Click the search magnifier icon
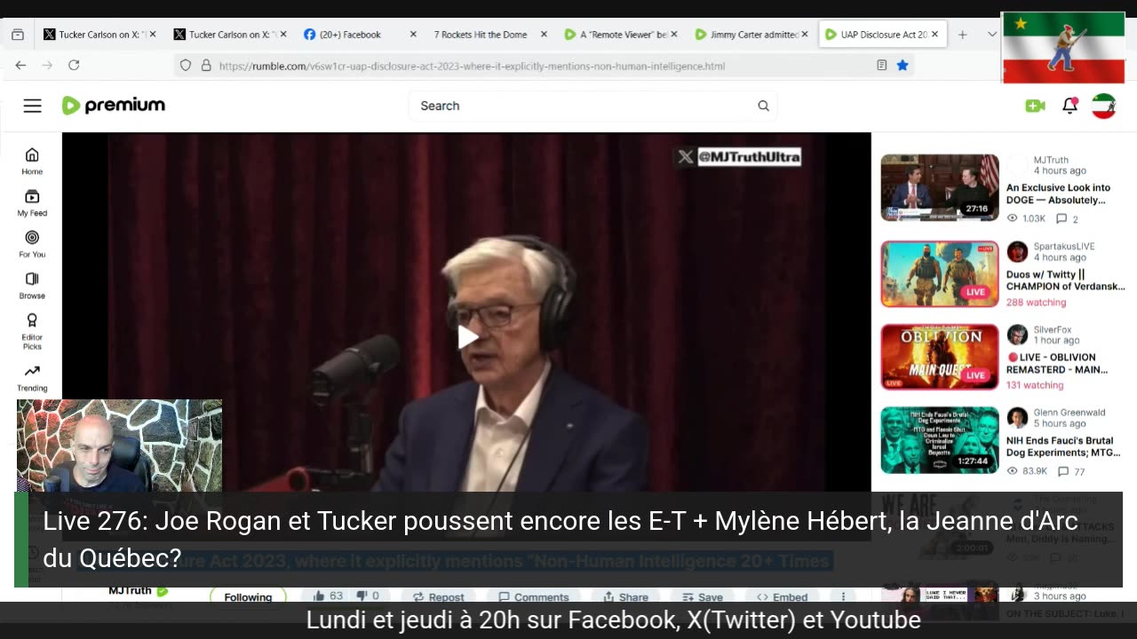 (763, 106)
